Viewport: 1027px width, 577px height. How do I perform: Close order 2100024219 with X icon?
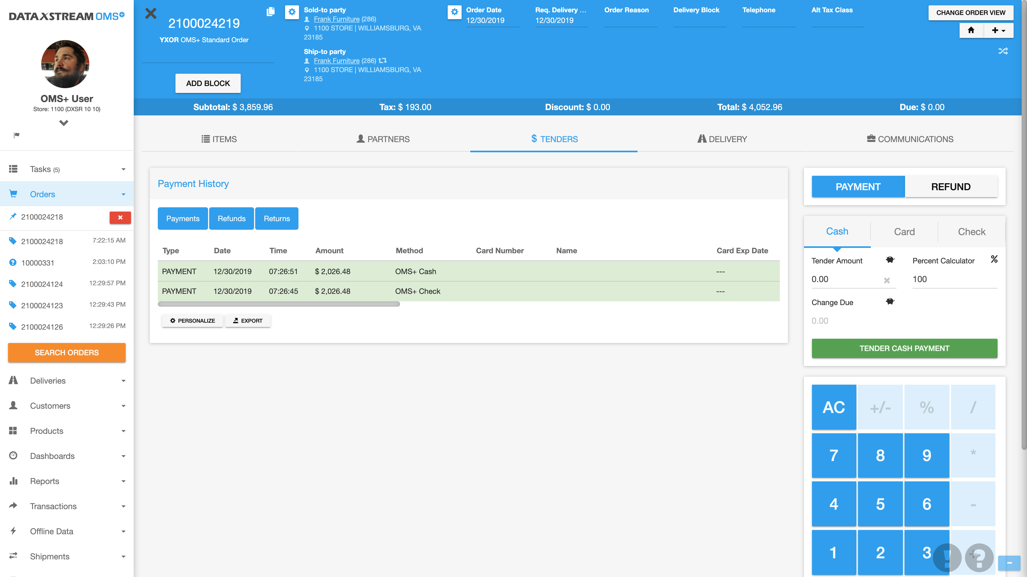click(151, 14)
